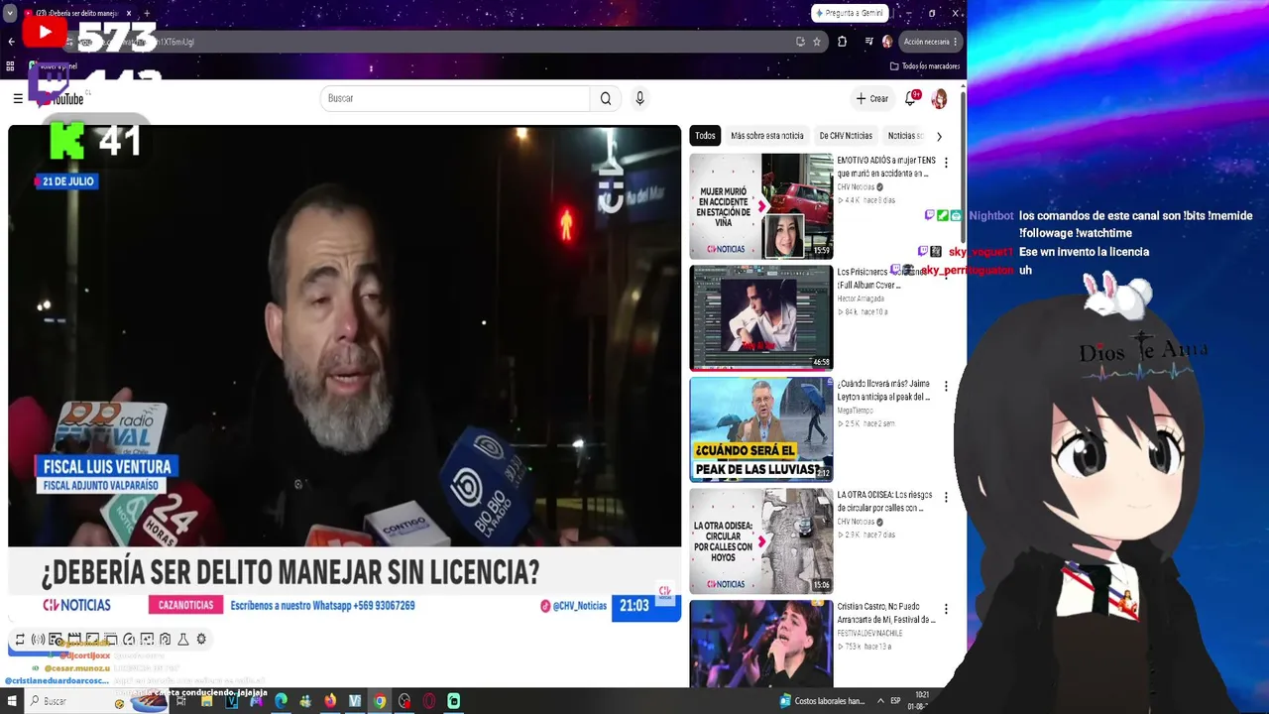Switch the ESP keyboard language indicator
The width and height of the screenshot is (1269, 714).
tap(896, 701)
